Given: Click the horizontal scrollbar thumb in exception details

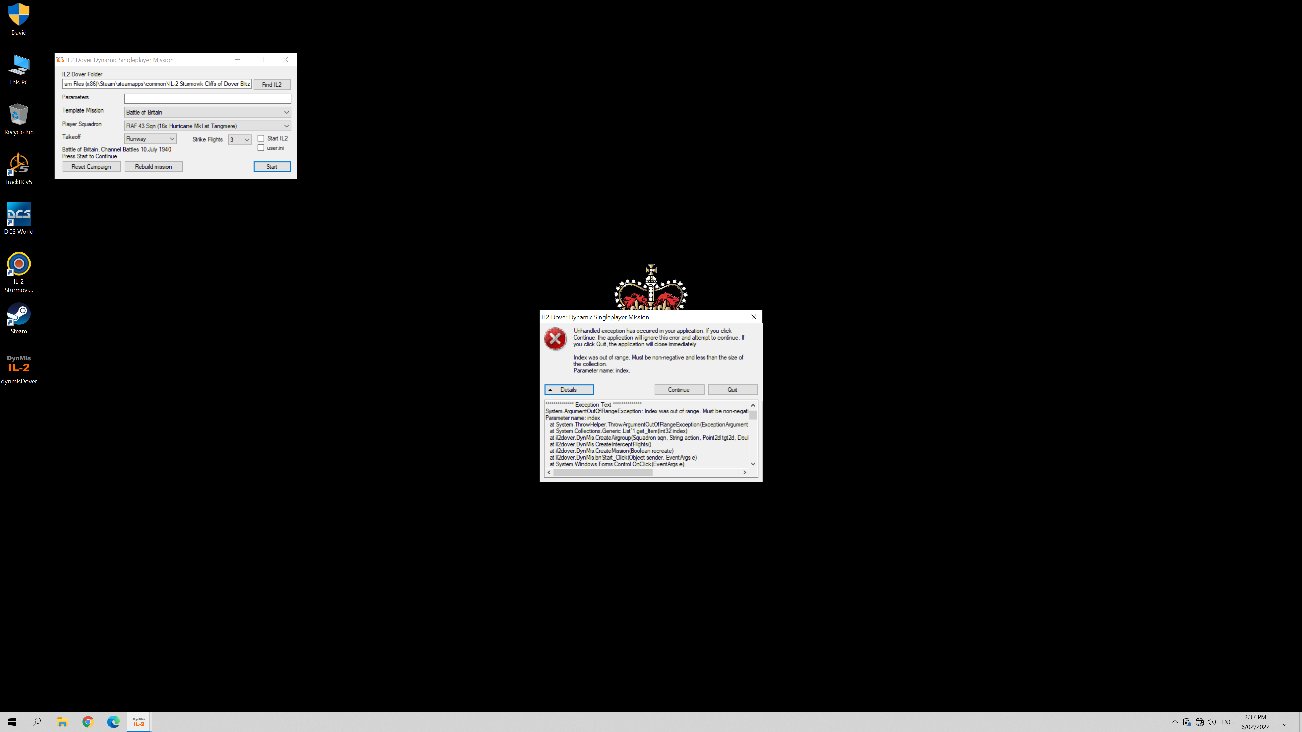Looking at the screenshot, I should (x=603, y=472).
